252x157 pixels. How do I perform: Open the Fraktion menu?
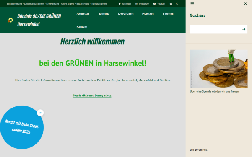click(148, 14)
